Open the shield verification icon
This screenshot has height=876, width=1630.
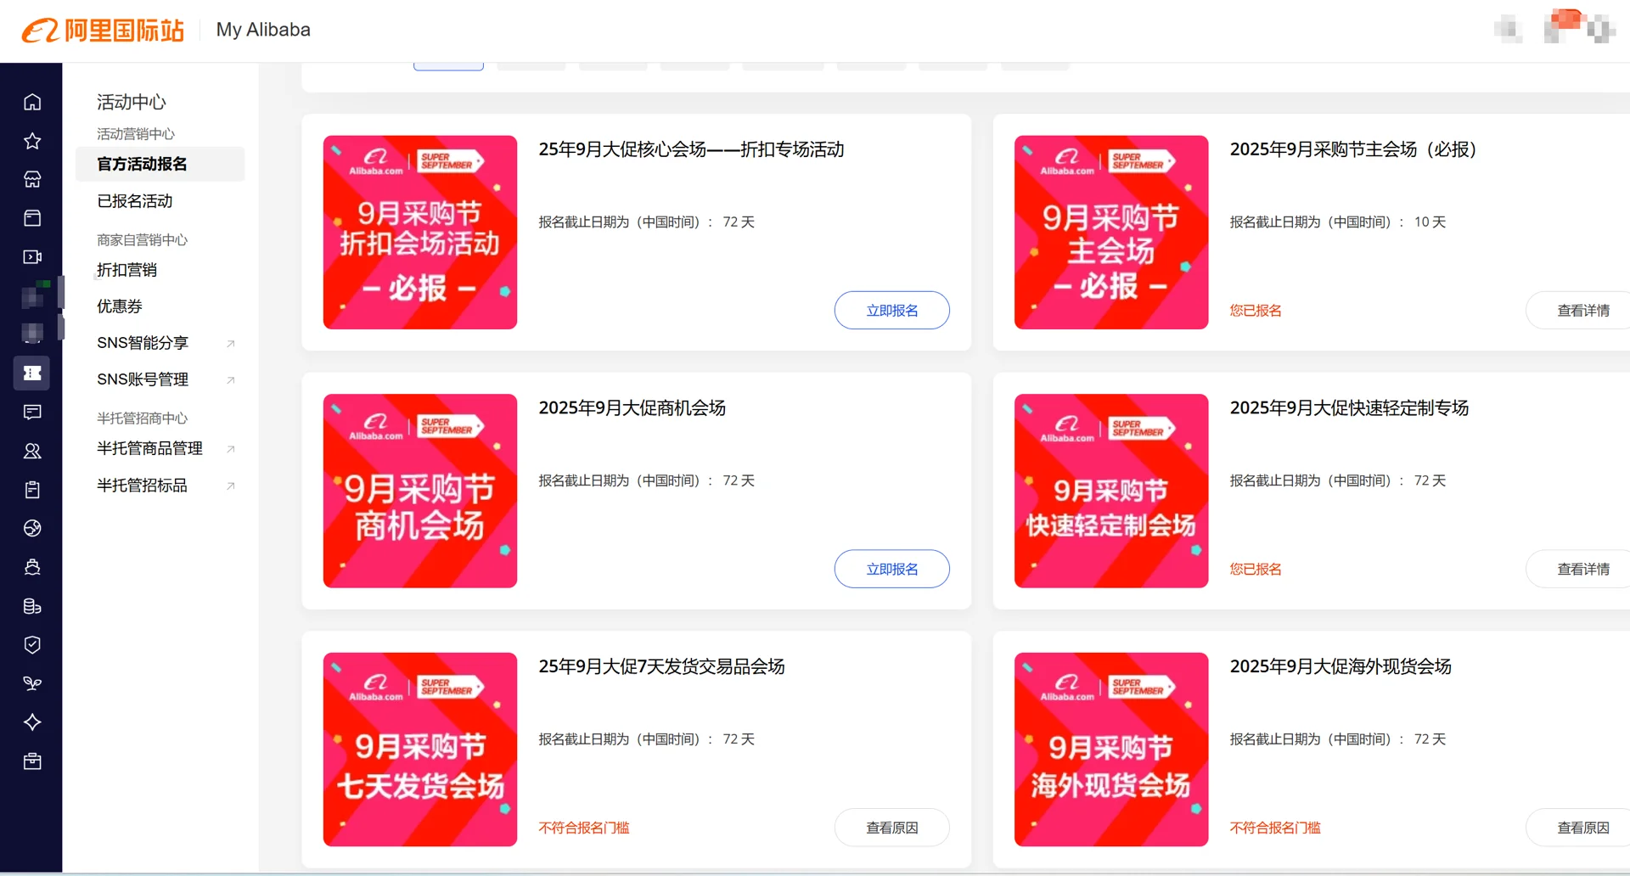pyautogui.click(x=31, y=645)
